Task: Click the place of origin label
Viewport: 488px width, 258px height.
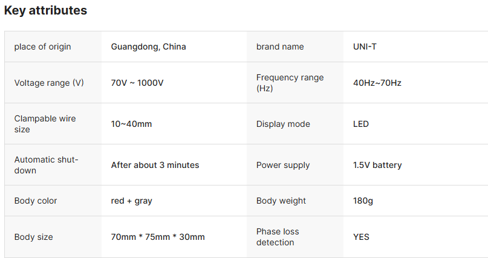Action: [x=42, y=47]
